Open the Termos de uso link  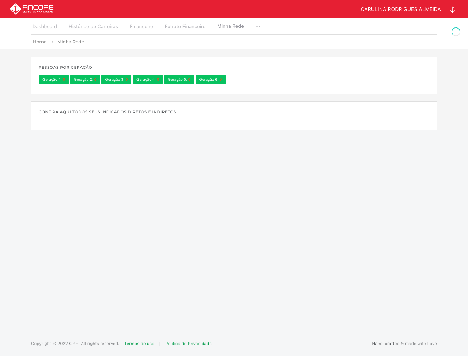139,344
